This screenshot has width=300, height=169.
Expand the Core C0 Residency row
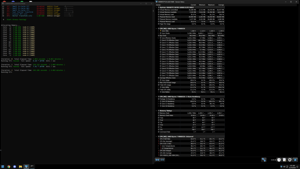158,101
